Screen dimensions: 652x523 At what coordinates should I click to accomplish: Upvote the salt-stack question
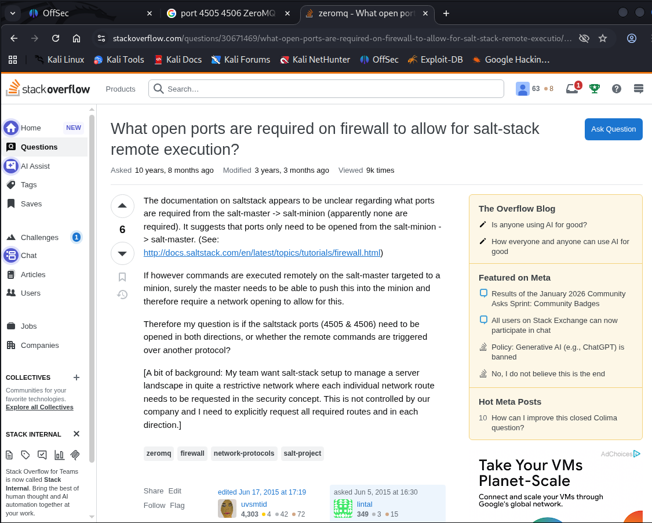coord(122,206)
